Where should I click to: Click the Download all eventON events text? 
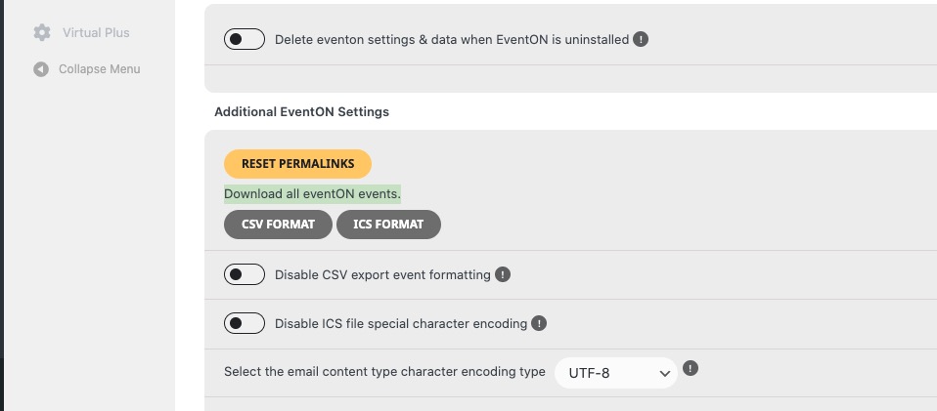click(313, 194)
